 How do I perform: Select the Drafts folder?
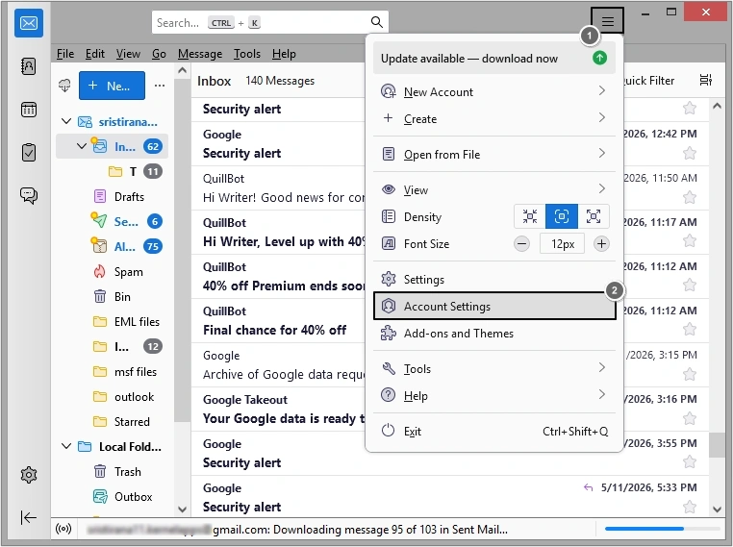[112, 197]
